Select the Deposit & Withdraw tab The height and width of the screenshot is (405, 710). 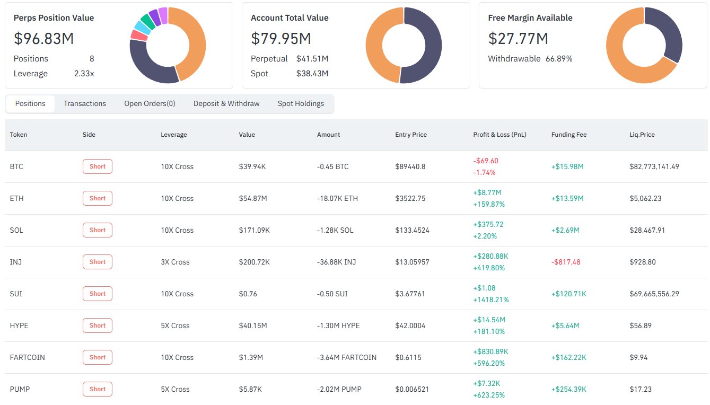226,103
